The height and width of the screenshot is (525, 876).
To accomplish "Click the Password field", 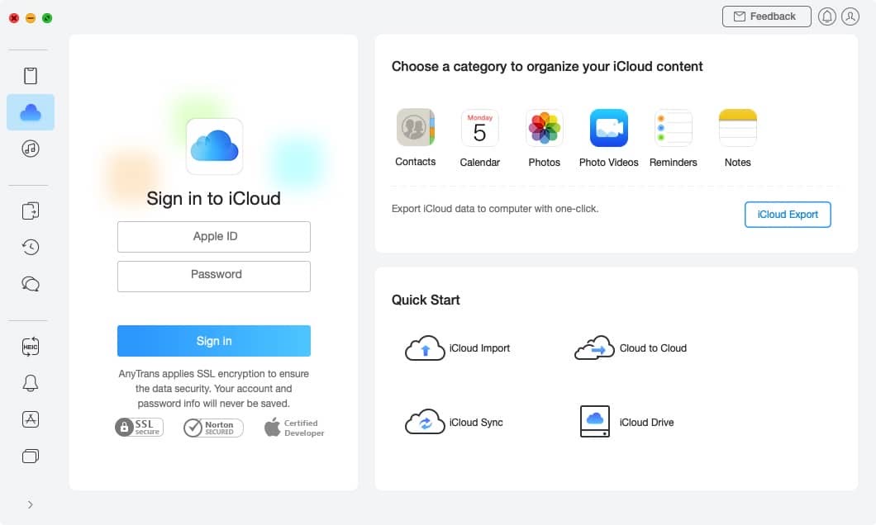I will 214,277.
